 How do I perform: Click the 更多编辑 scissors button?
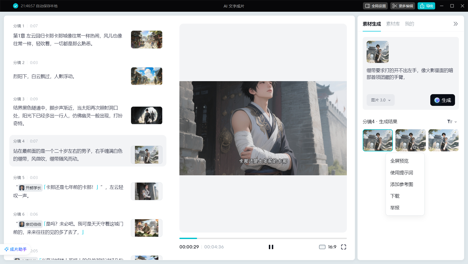402,6
